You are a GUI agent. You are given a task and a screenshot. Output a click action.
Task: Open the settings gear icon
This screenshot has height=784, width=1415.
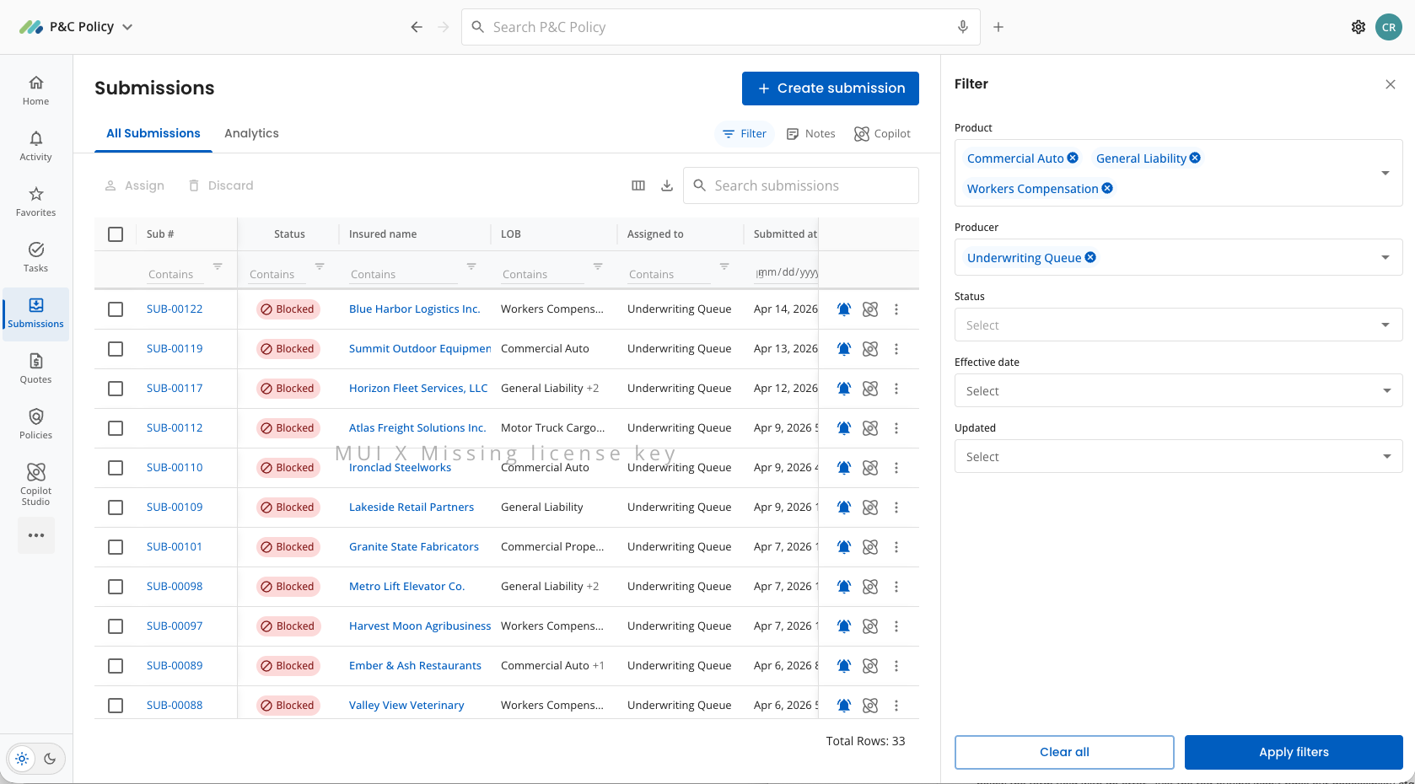(x=1359, y=27)
